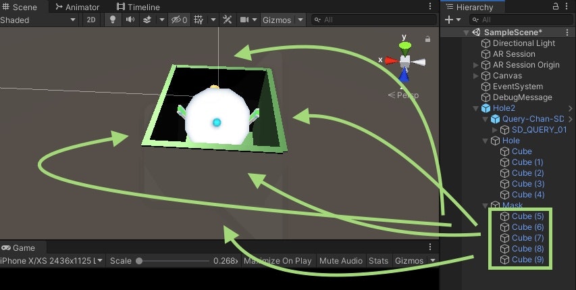The height and width of the screenshot is (290, 576).
Task: Open component editor tools icon
Action: coord(228,20)
